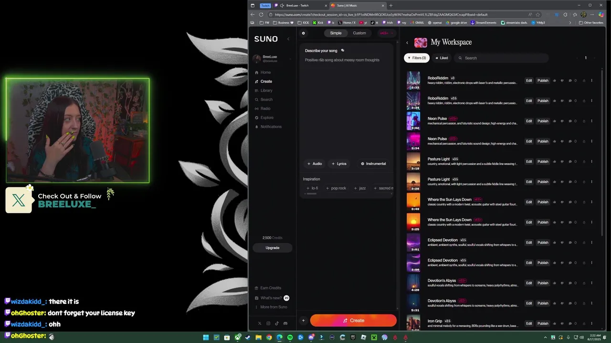Add Lyrics to the song

coord(339,163)
